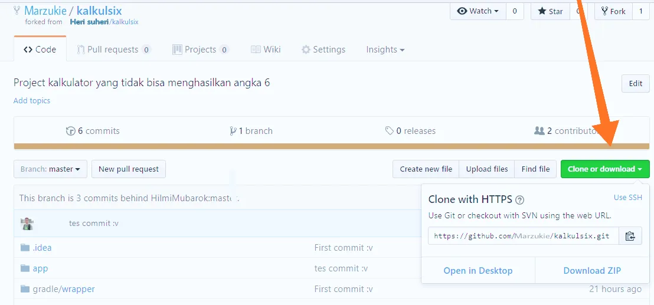
Task: Click the Pull requests count badge 0
Action: (x=146, y=50)
